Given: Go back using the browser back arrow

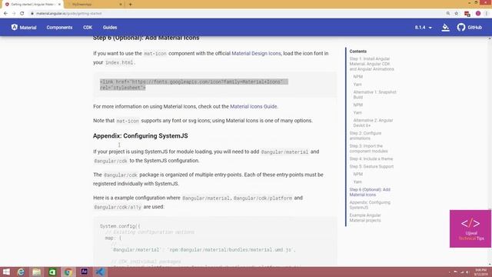Looking at the screenshot, I should coord(5,14).
